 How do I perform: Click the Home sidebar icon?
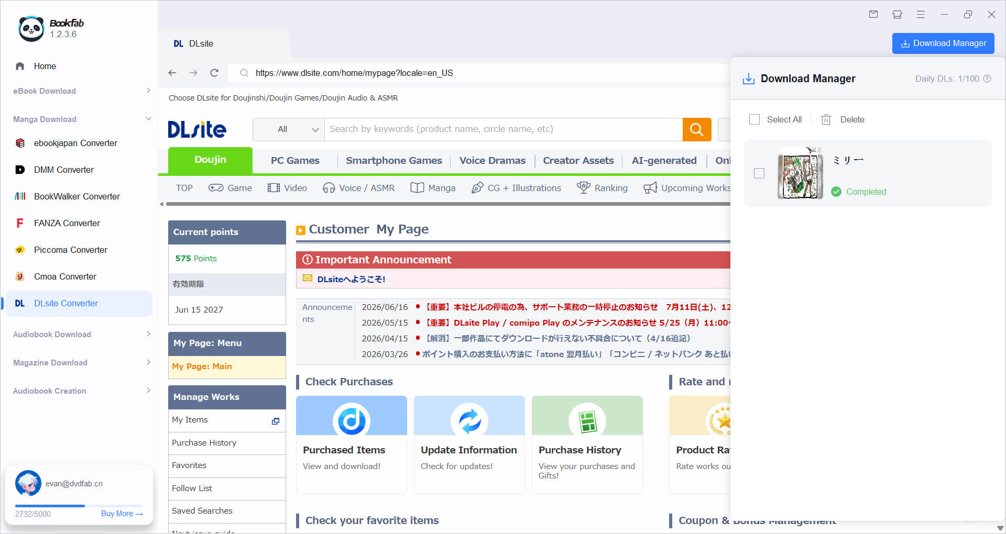20,66
